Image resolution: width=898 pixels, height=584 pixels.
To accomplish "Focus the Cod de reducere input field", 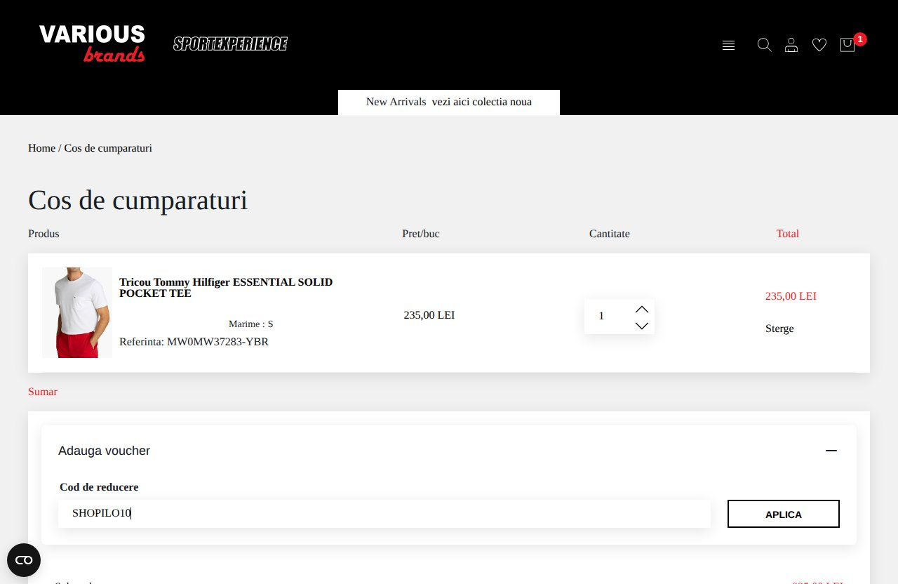I will tap(384, 514).
